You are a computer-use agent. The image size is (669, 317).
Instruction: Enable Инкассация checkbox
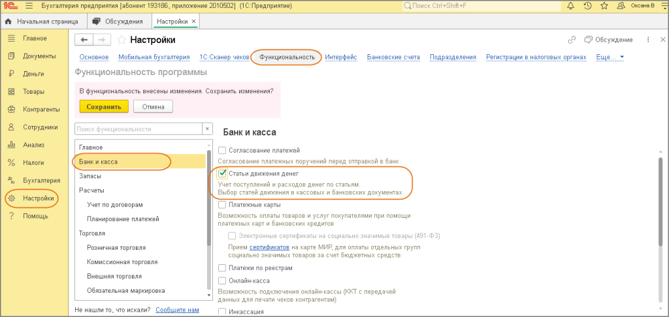[222, 312]
